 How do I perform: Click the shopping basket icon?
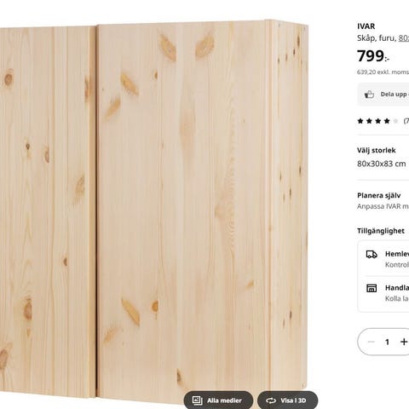click(369, 95)
